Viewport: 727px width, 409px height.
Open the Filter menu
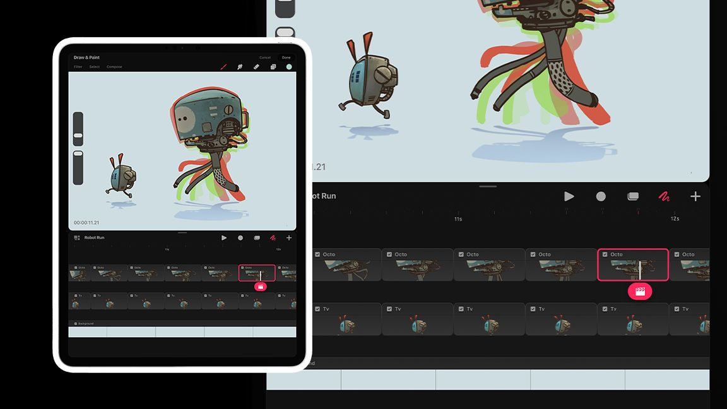(78, 66)
